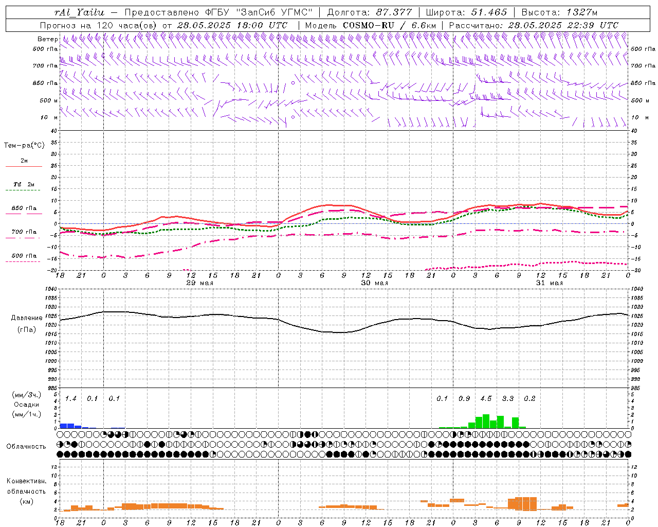Click the 1.4 precipitation total value
658x527 pixels.
[70, 398]
